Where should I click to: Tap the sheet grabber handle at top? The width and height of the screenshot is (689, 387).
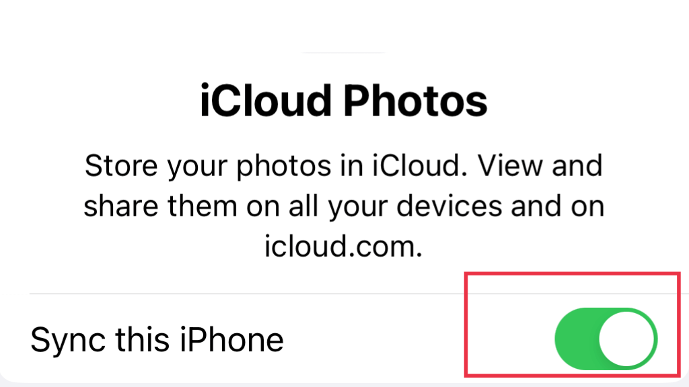tap(344, 52)
